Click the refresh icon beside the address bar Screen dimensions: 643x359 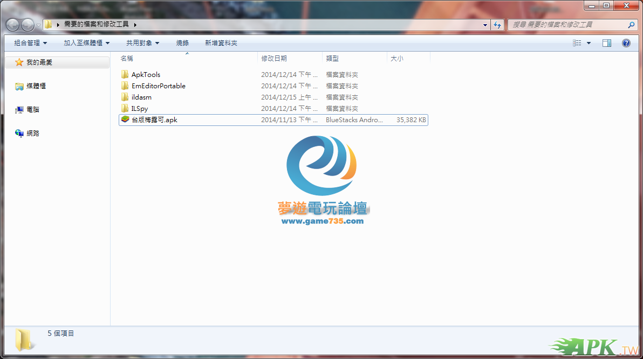click(x=497, y=25)
